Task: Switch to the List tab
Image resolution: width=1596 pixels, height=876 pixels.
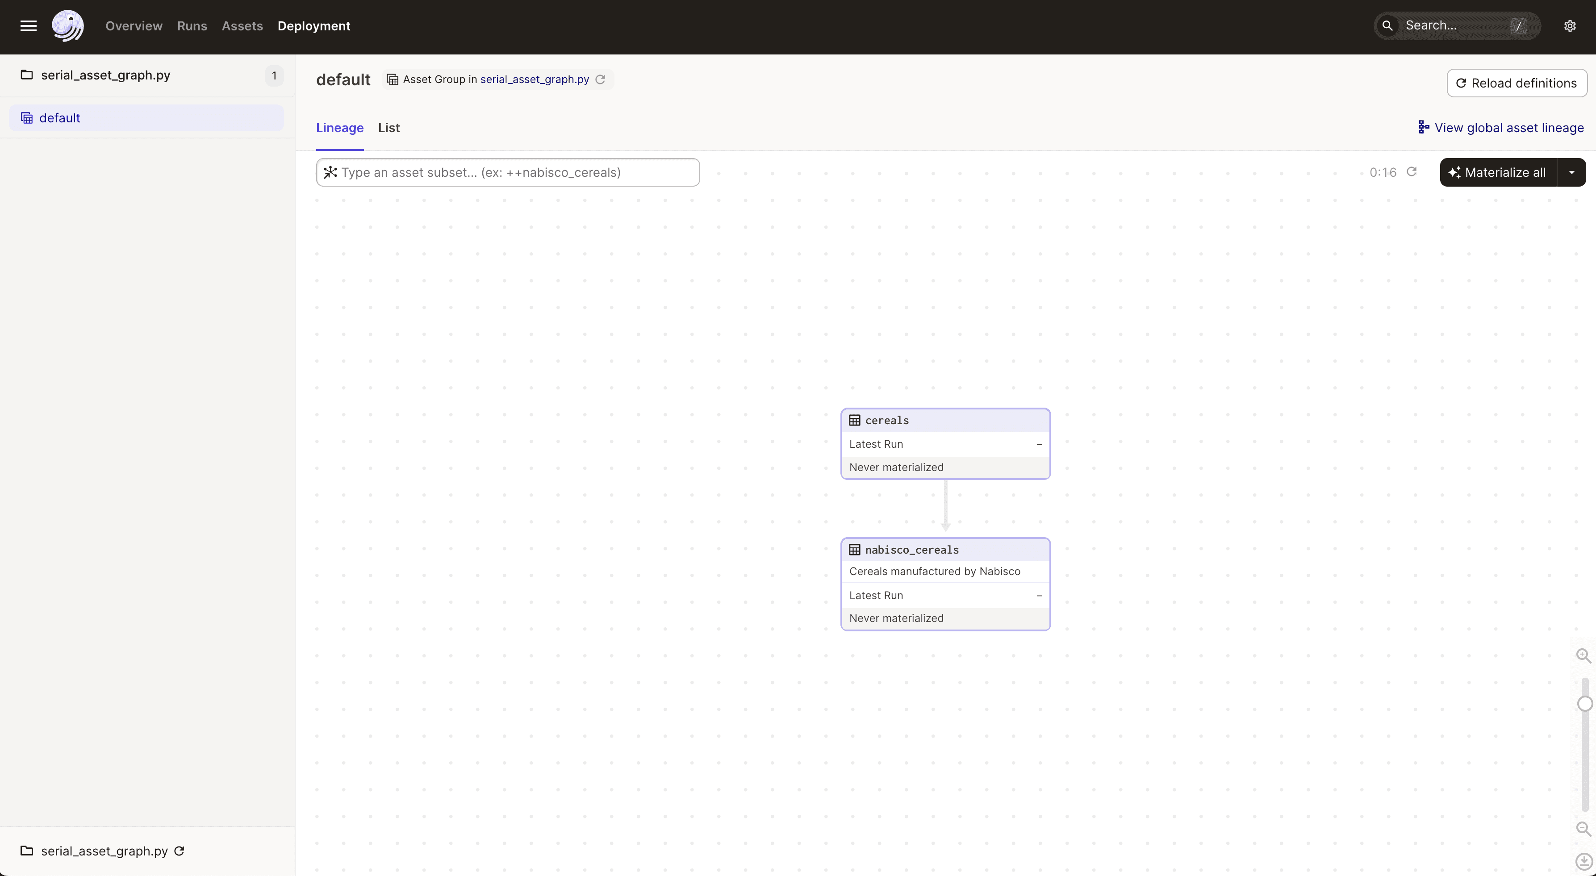Action: (x=389, y=128)
